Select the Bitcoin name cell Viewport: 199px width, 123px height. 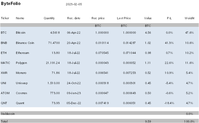(x=20, y=33)
